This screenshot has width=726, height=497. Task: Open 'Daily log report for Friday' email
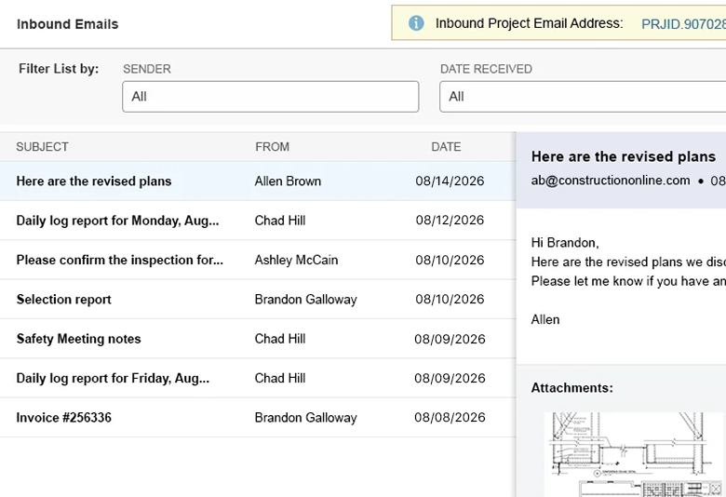258,378
